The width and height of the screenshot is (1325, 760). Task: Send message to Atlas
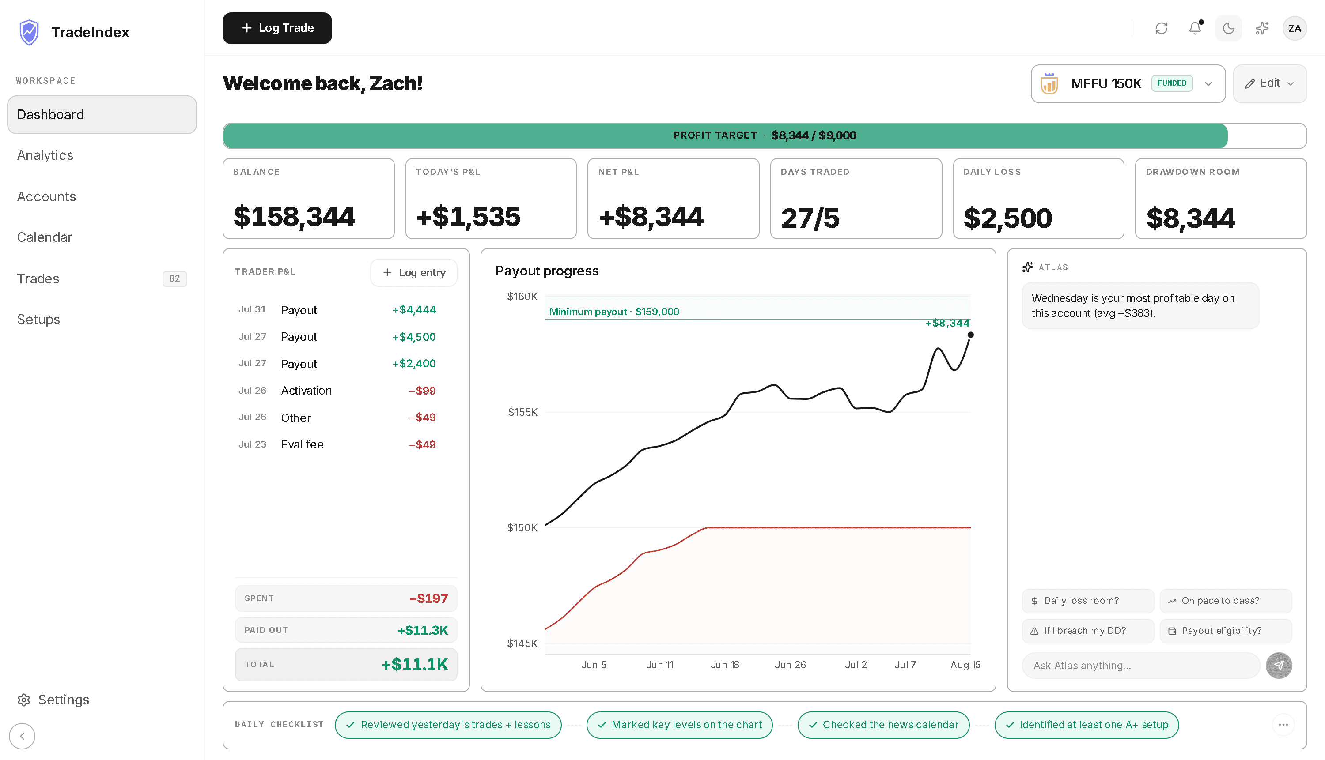point(1279,666)
